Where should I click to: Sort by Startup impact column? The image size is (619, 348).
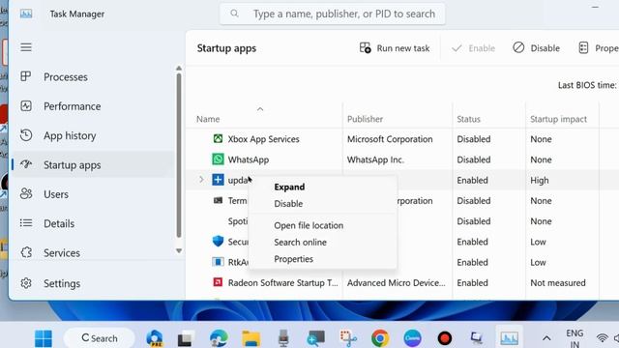[x=559, y=119]
